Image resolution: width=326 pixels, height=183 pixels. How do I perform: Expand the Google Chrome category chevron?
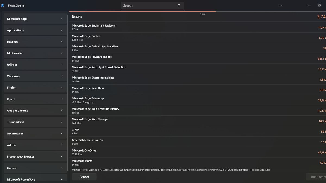click(62, 111)
